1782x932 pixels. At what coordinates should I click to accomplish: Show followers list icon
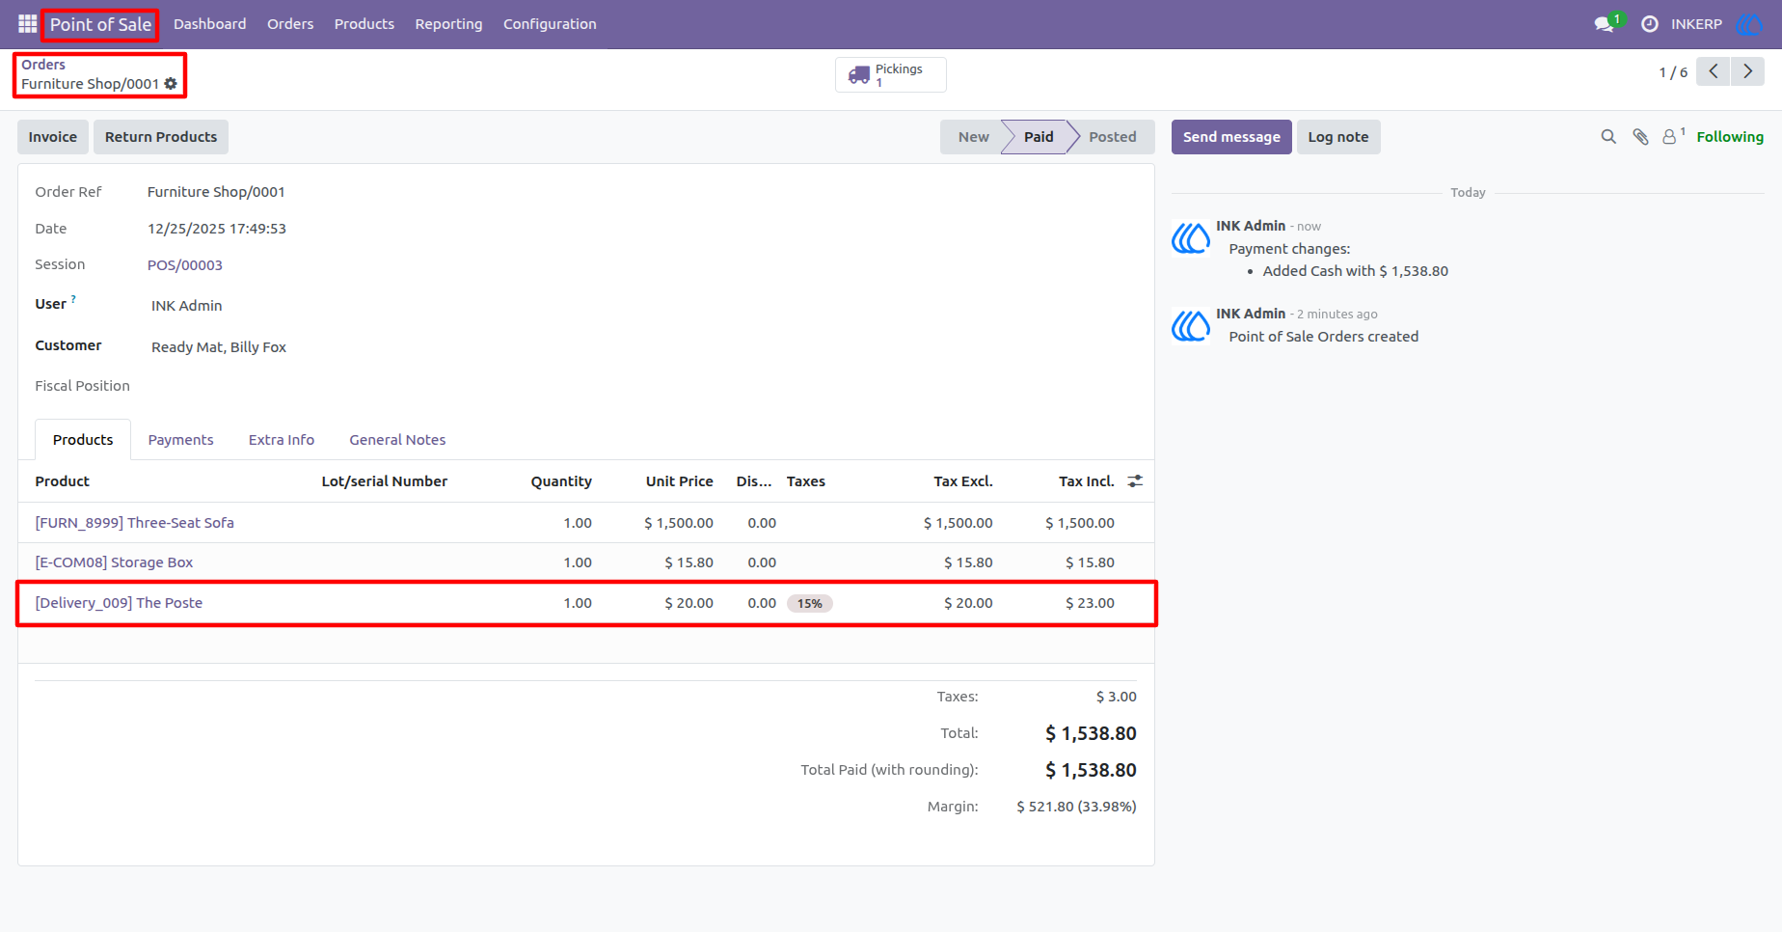click(1673, 137)
